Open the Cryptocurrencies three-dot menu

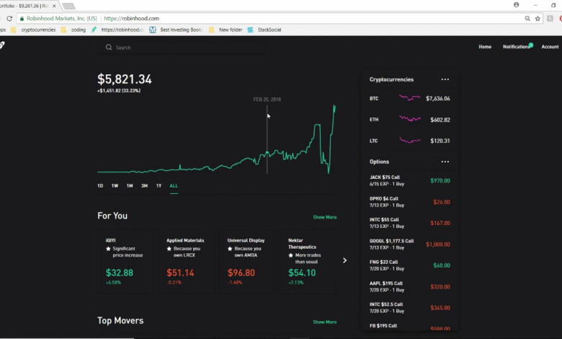point(445,79)
